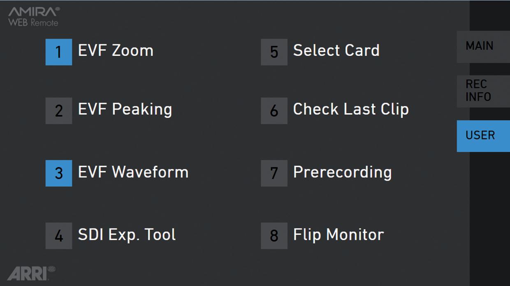Click the Check Last Clip label
The height and width of the screenshot is (286, 510).
pos(351,109)
